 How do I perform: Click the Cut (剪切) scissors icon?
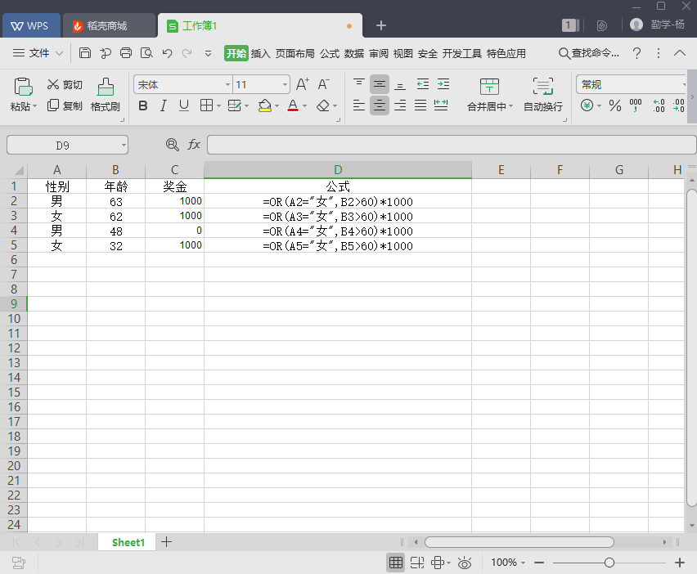pos(53,84)
